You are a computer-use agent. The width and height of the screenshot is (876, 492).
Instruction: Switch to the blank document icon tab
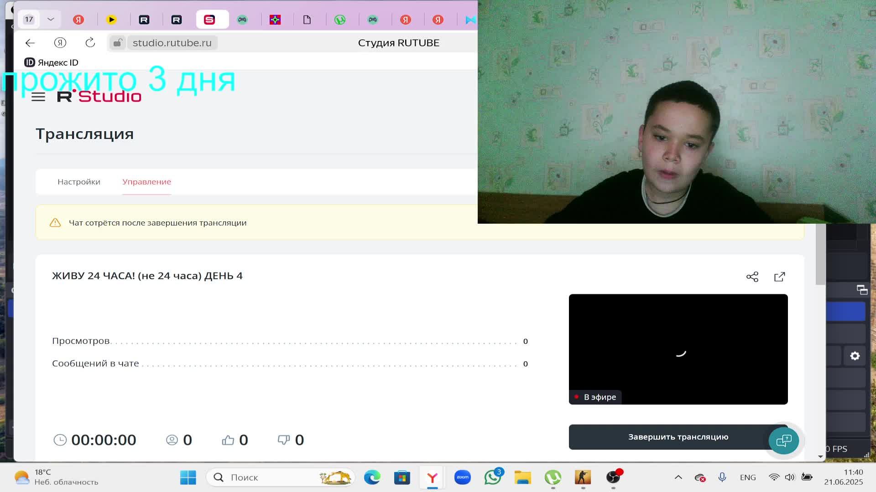(x=307, y=20)
